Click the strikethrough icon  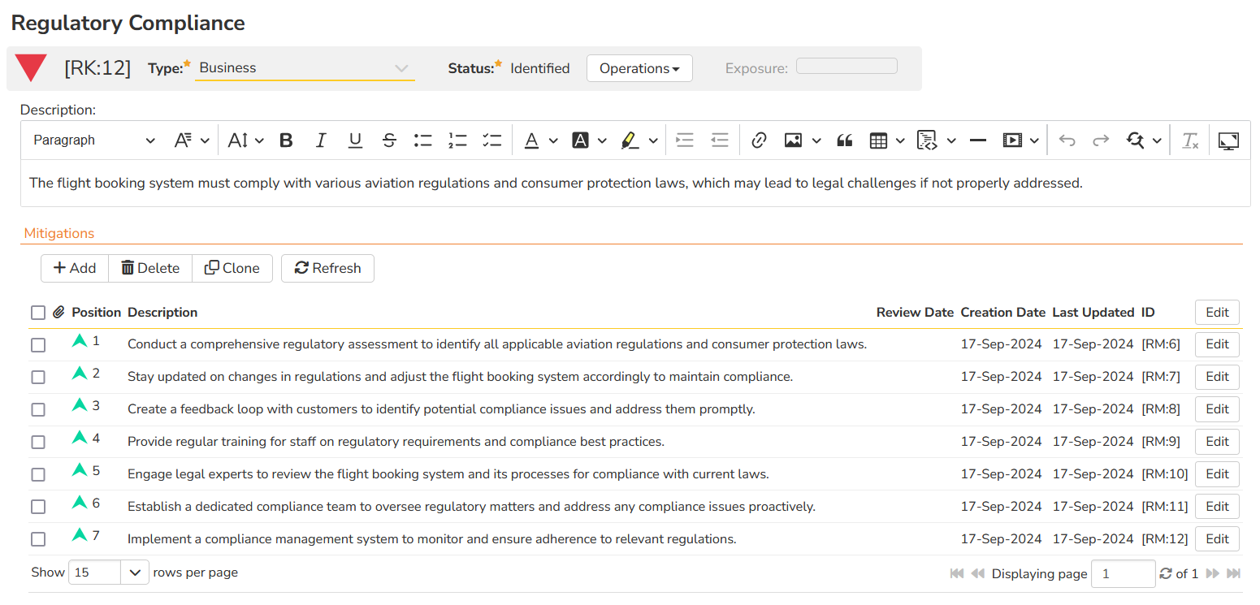pos(389,140)
